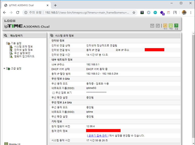The width and height of the screenshot is (195, 145).
Task: Bookmark this page with star icon
Action: pos(134,12)
